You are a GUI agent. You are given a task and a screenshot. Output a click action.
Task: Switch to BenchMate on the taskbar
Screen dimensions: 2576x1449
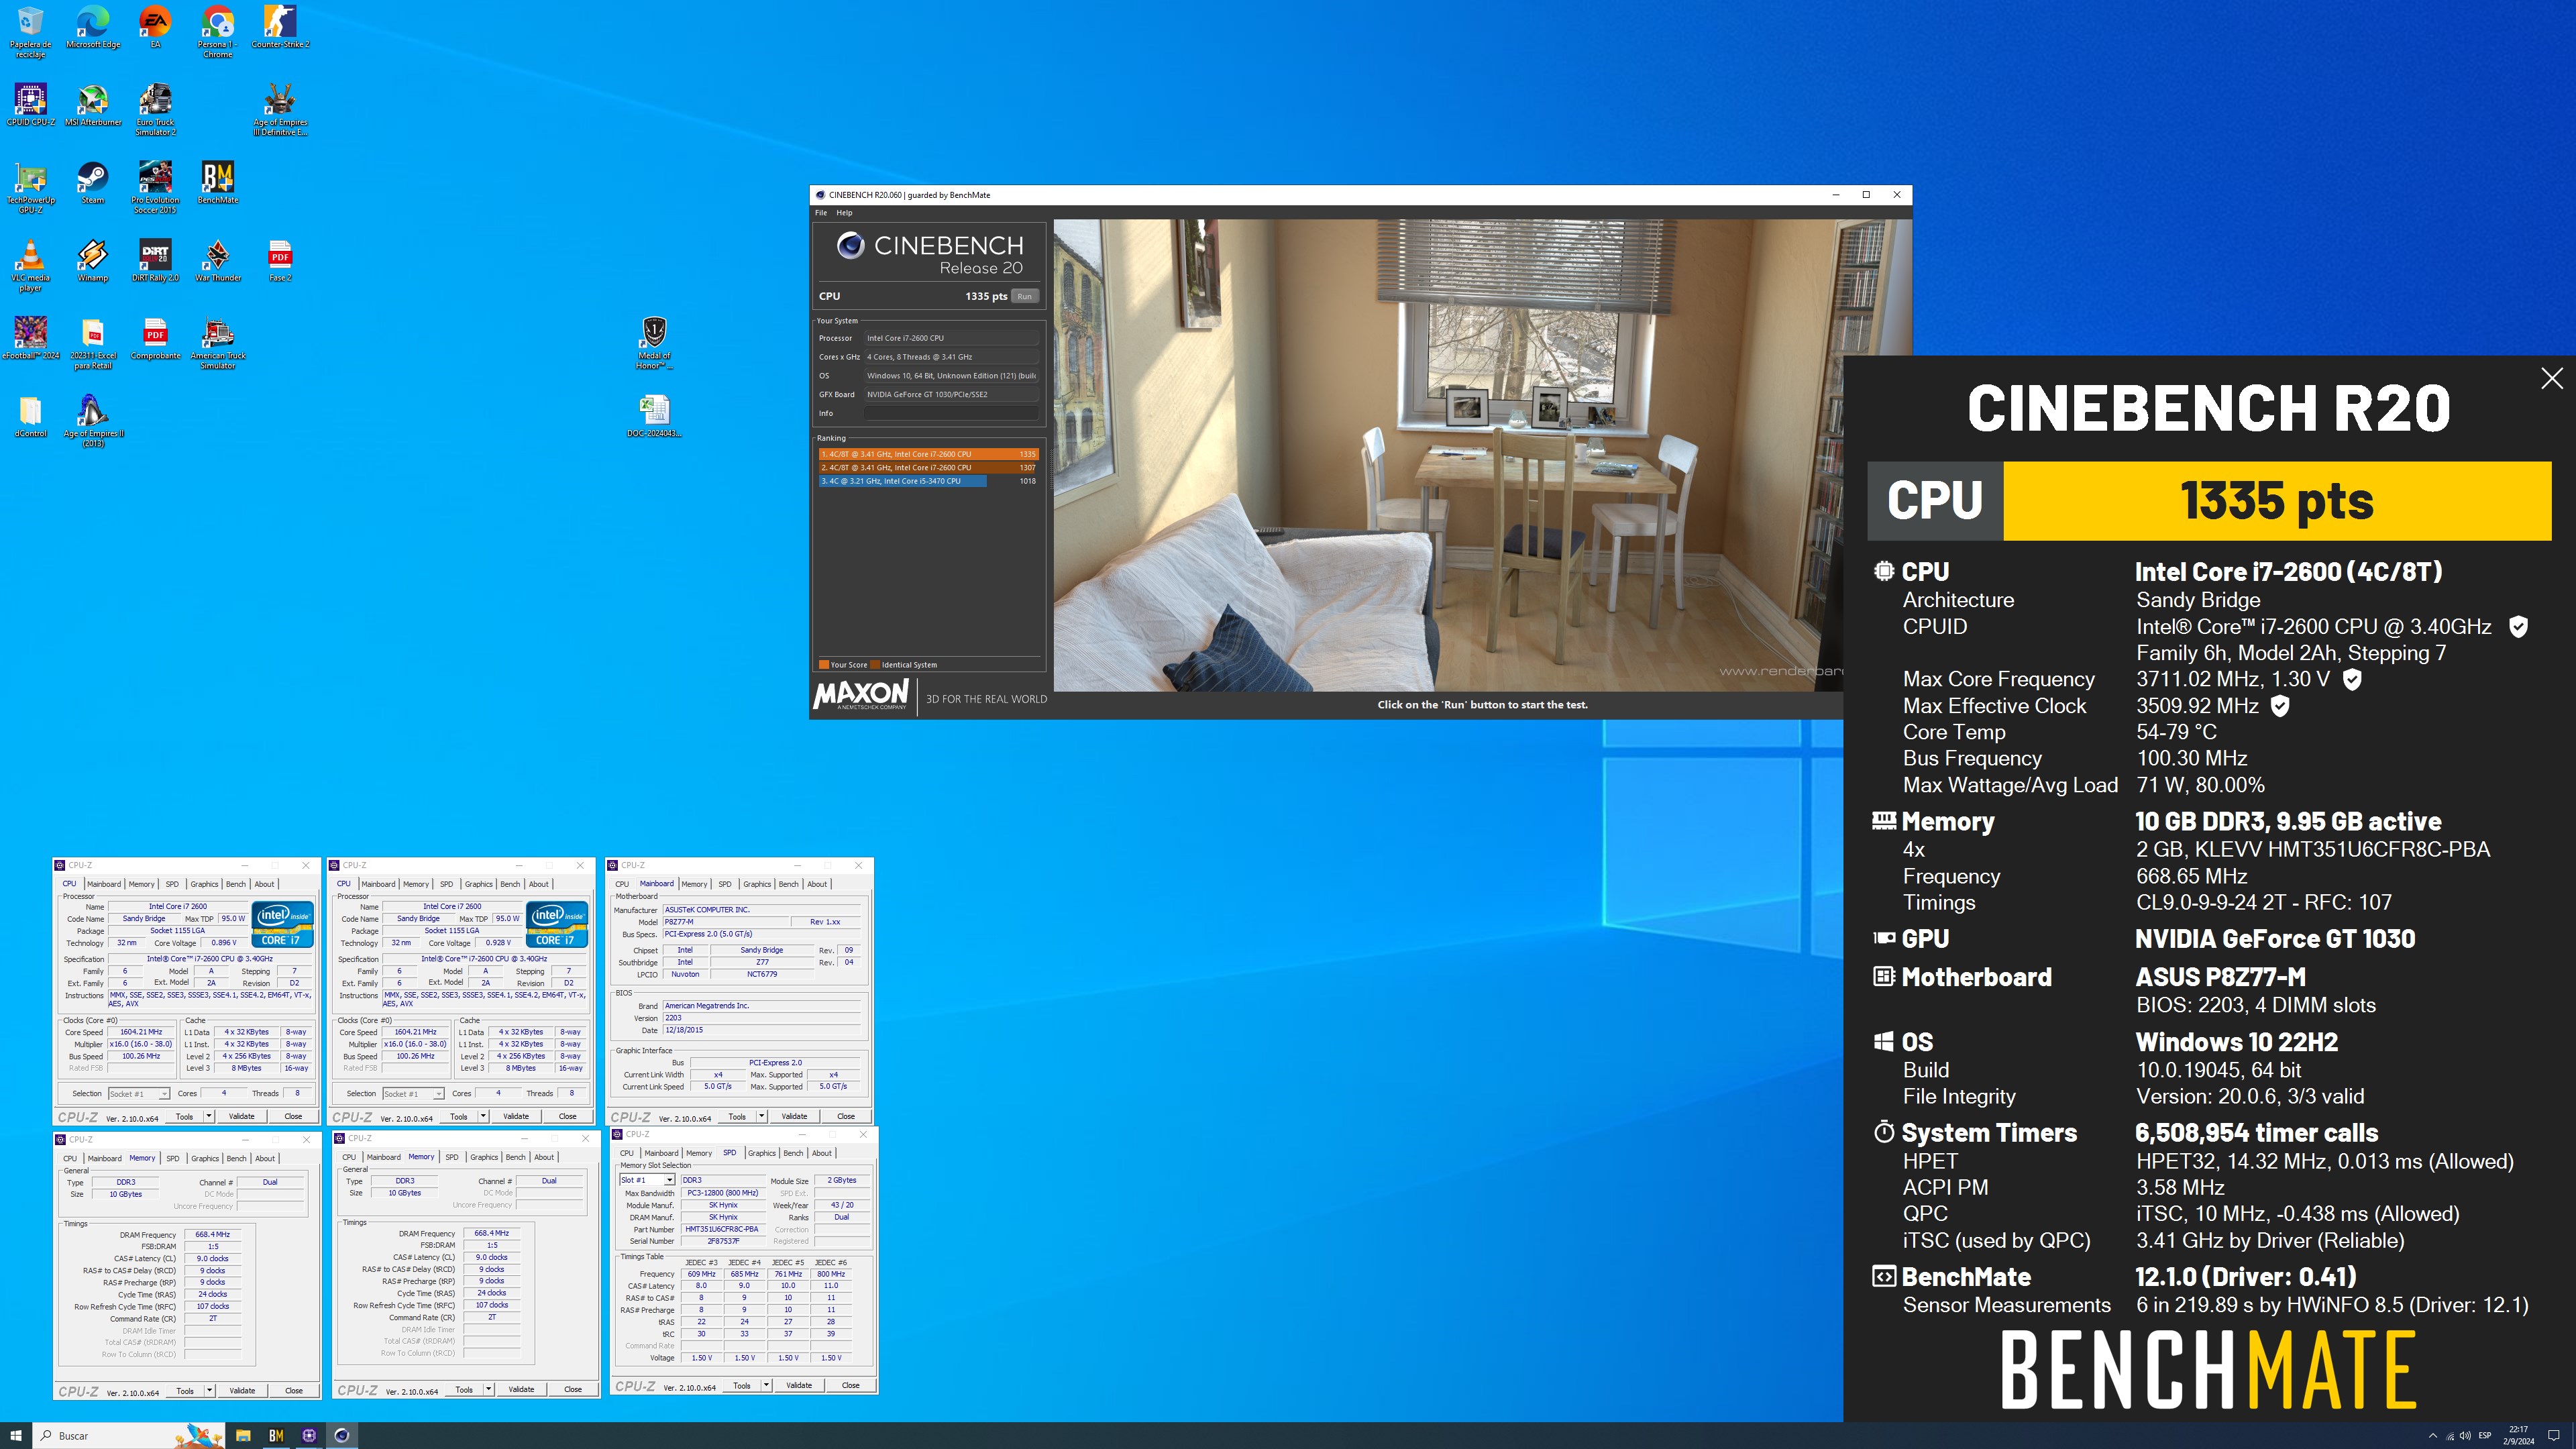pos(276,1435)
